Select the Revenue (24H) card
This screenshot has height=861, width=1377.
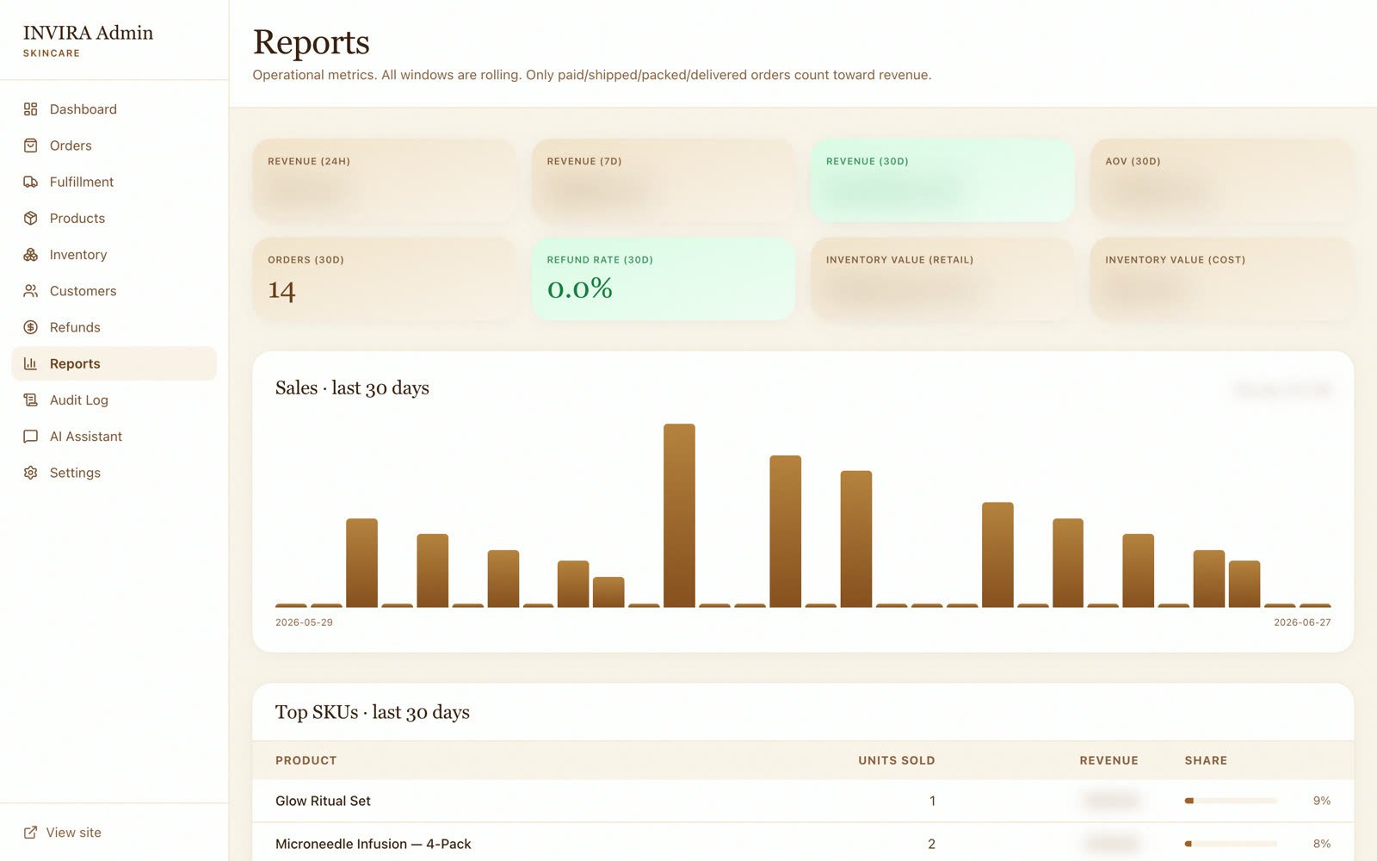point(384,181)
